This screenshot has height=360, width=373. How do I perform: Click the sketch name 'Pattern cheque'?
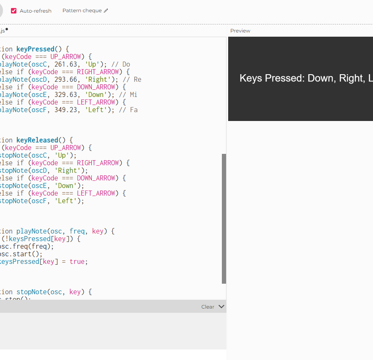(x=82, y=11)
